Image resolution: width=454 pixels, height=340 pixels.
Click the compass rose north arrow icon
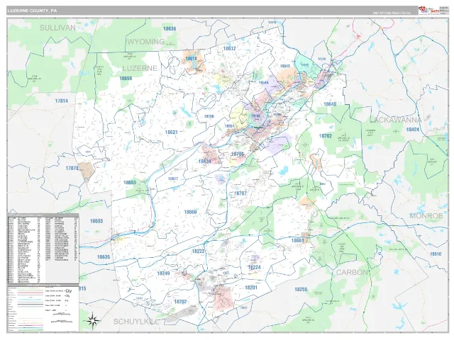click(x=93, y=320)
